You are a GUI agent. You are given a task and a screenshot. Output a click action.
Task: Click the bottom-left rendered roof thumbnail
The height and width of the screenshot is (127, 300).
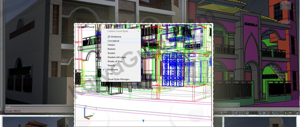38,122
